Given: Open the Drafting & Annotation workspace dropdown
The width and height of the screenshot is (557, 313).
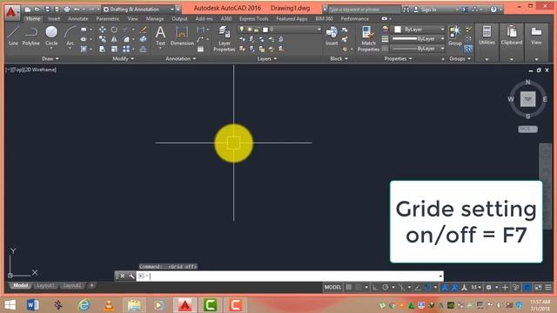Looking at the screenshot, I should pos(138,10).
